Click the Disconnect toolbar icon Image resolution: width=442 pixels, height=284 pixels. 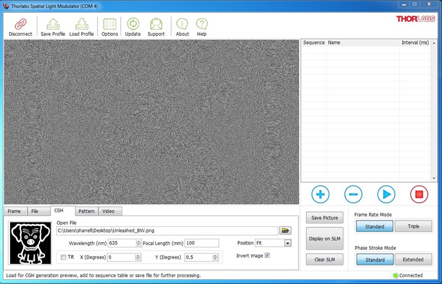[x=20, y=24]
